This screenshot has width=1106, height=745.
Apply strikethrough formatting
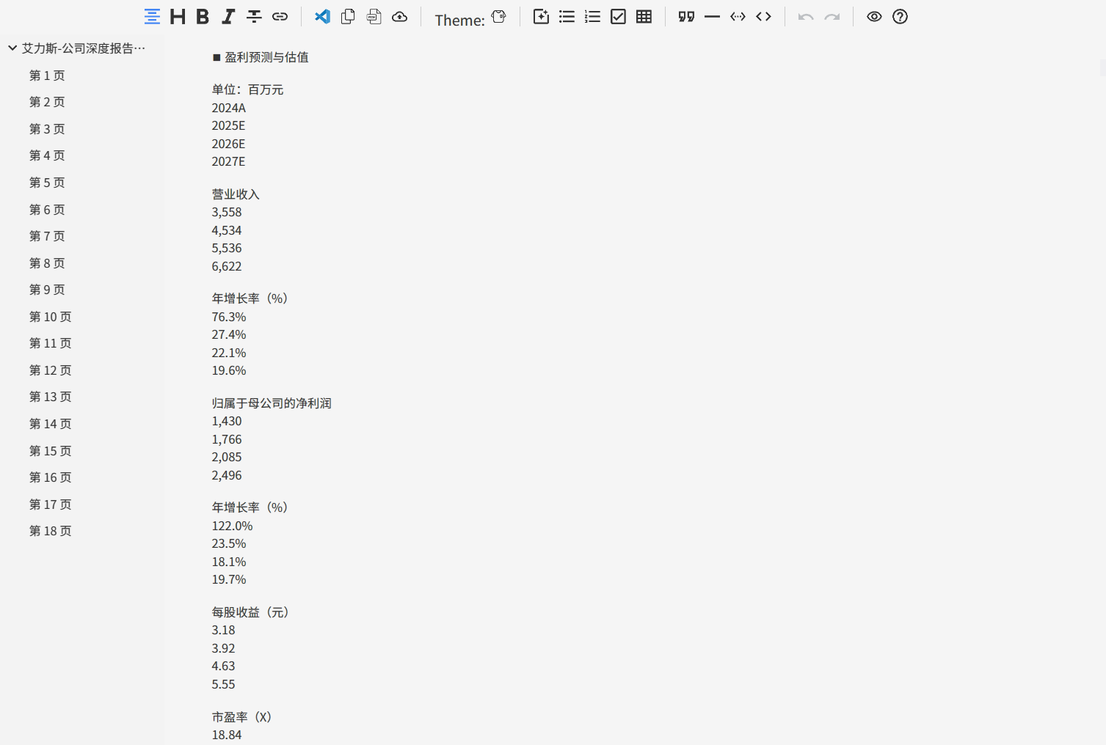coord(254,17)
